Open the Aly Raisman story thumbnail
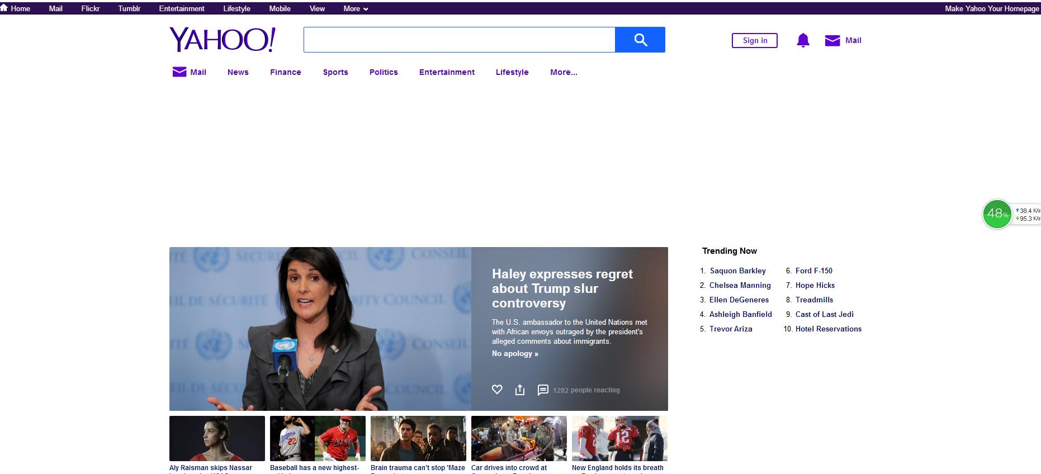This screenshot has width=1041, height=474. [217, 438]
